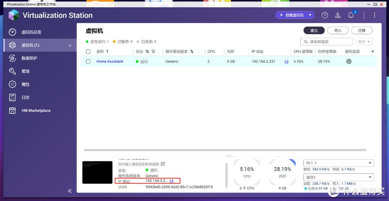Click the edit VM description pencil icon
Screen dimensions: 389x201
click(x=163, y=164)
